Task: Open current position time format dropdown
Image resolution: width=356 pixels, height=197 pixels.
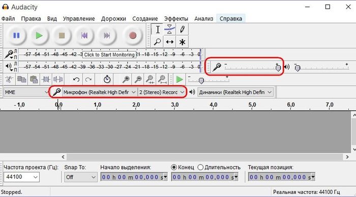Action: [x=313, y=177]
